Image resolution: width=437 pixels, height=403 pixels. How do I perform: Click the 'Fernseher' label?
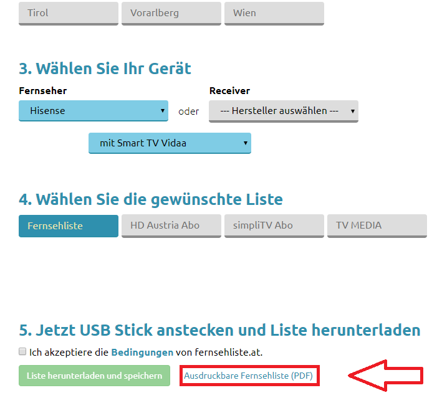coord(43,91)
